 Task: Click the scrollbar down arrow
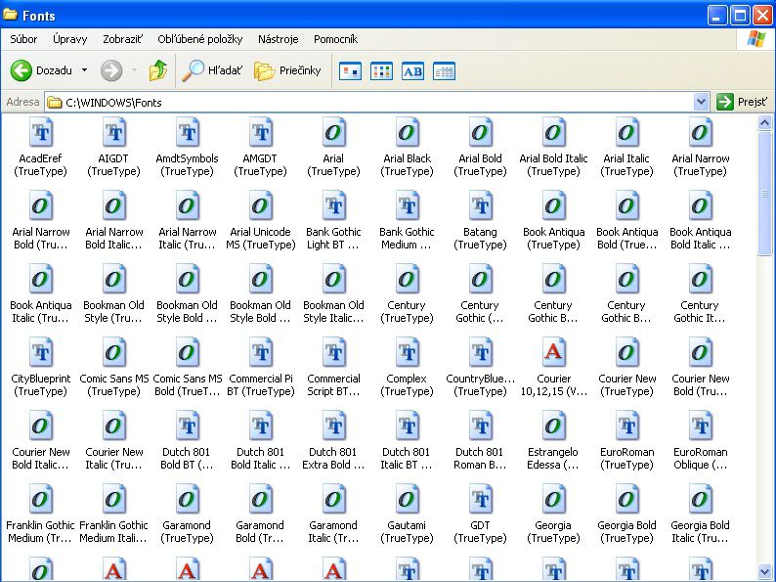764,570
